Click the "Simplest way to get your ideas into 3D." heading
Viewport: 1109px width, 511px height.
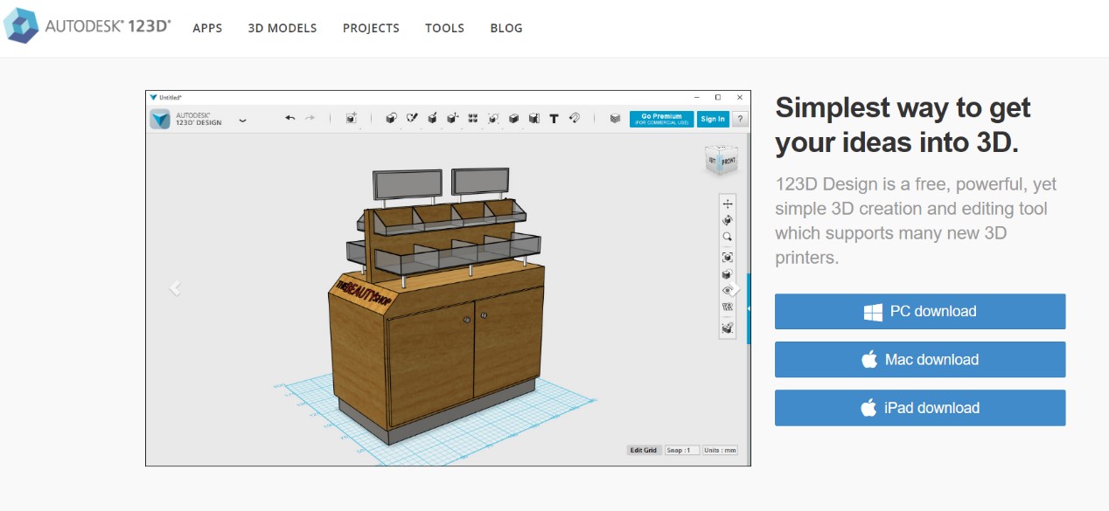(903, 124)
